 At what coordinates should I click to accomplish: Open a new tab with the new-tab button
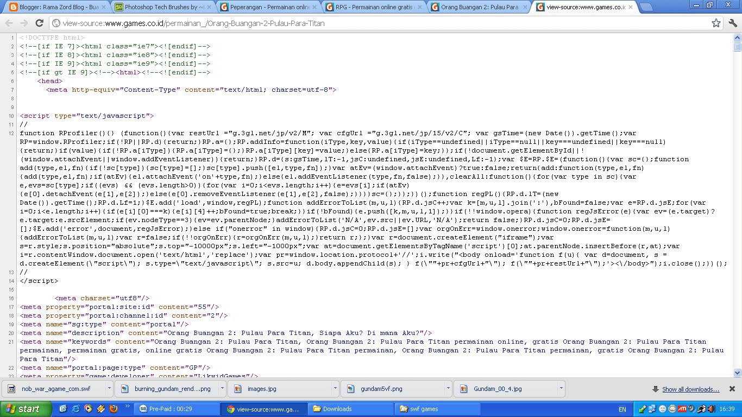click(x=645, y=8)
